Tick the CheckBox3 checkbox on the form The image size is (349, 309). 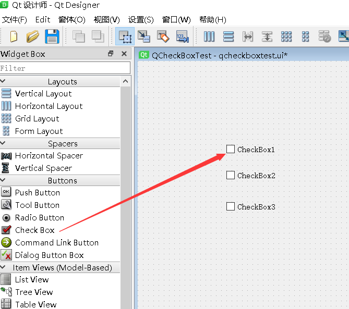(x=231, y=206)
